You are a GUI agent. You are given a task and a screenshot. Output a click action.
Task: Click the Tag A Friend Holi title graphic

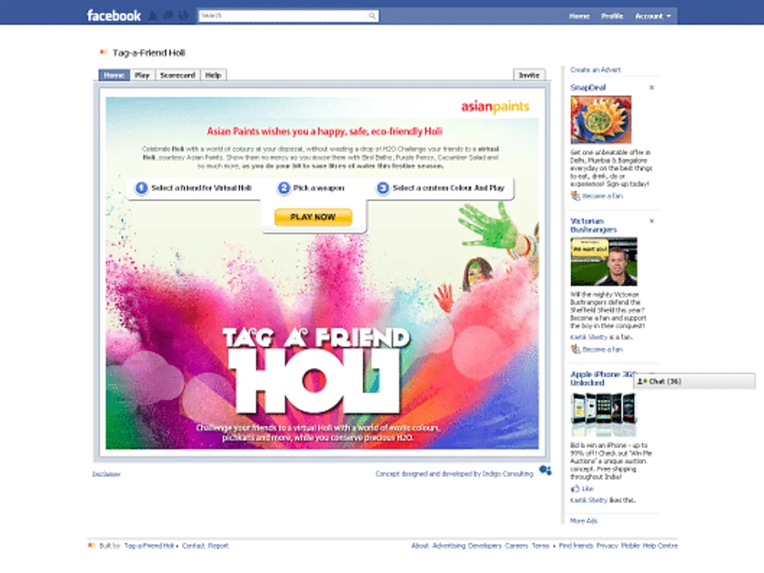(x=316, y=370)
